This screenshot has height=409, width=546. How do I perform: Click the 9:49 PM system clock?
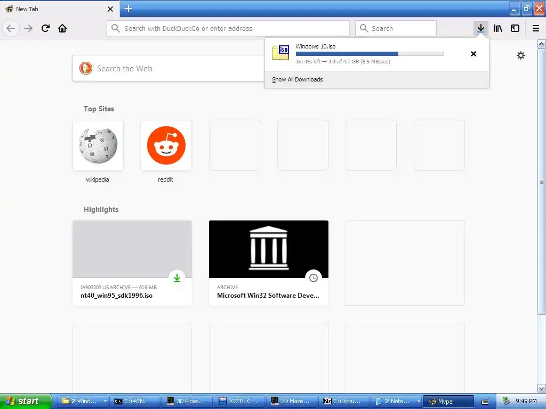point(526,401)
